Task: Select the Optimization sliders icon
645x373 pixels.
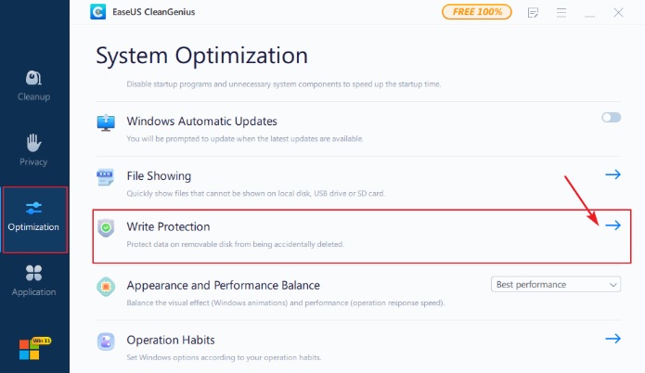Action: click(34, 208)
